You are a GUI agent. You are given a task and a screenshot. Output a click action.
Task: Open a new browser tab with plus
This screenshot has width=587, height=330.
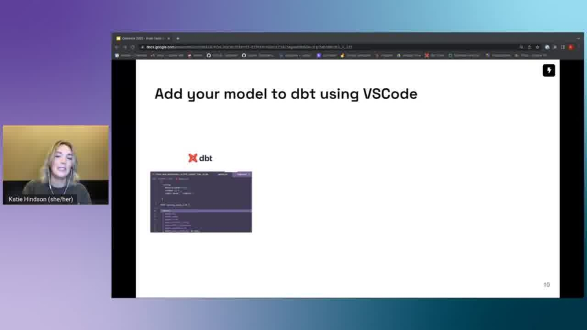click(178, 38)
